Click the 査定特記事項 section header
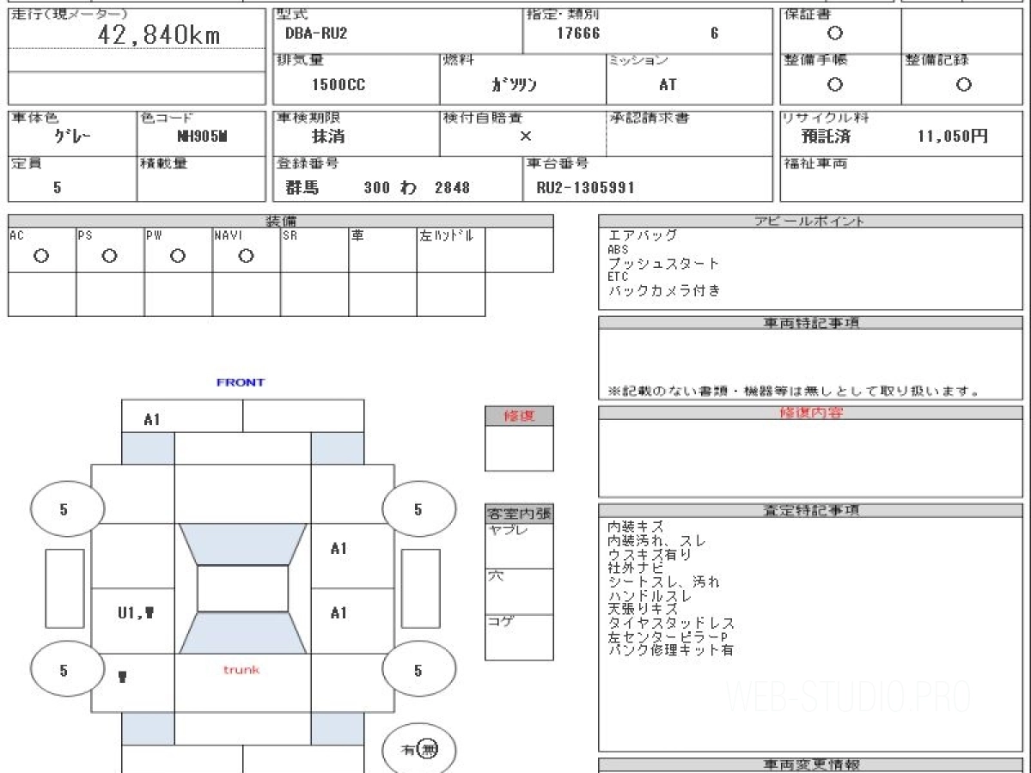 point(809,509)
